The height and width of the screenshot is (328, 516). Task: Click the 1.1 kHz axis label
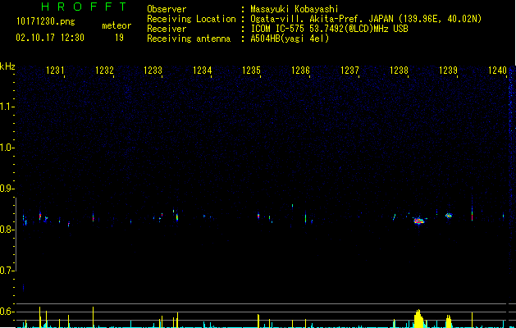pos(7,107)
